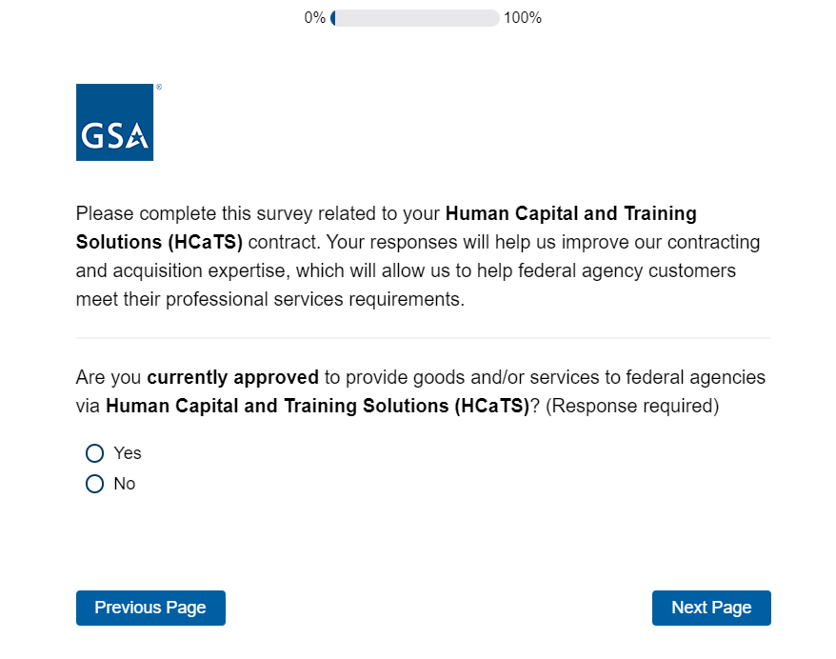Click the "Are you" start of question

point(109,377)
